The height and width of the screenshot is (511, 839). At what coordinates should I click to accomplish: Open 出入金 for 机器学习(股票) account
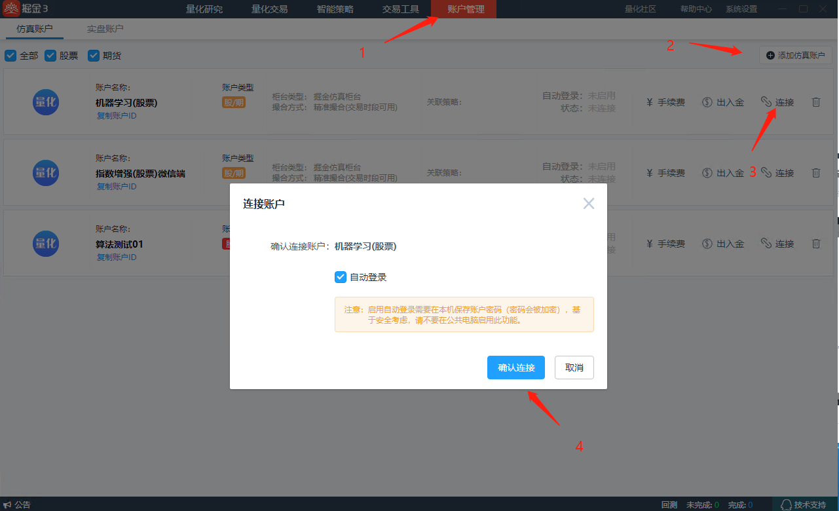(723, 102)
